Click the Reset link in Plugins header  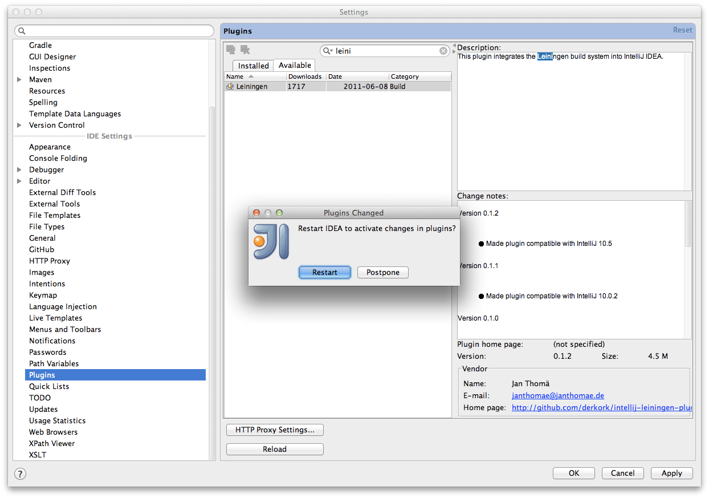[682, 30]
